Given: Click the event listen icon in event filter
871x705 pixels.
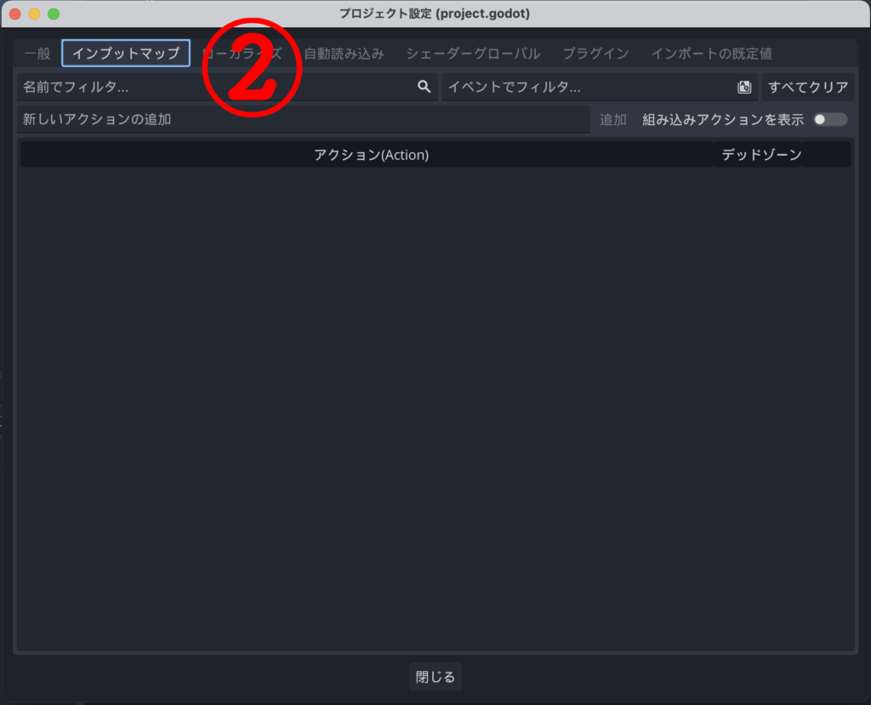Looking at the screenshot, I should click(743, 87).
